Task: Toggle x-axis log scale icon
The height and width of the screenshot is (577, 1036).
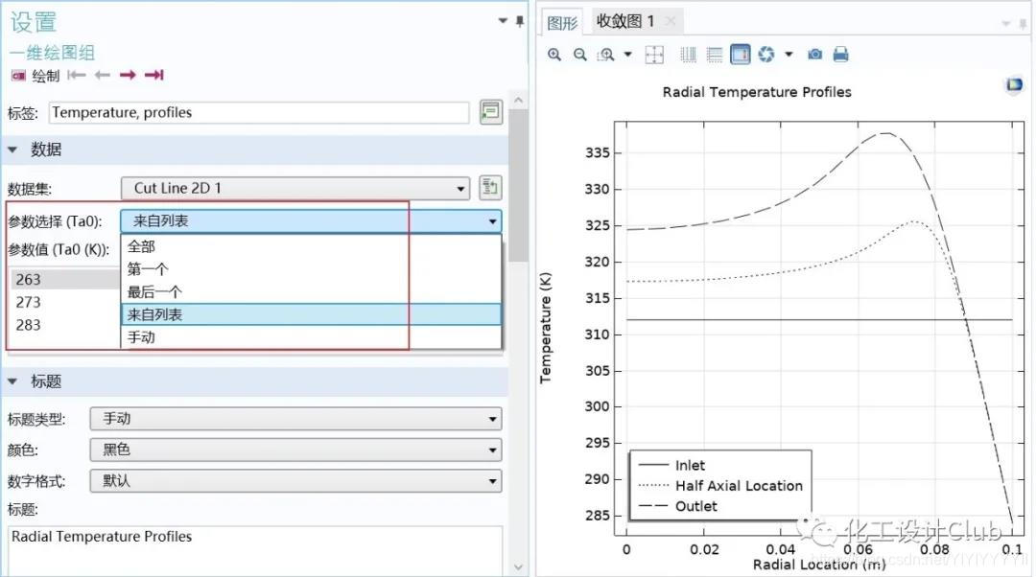Action: (689, 54)
